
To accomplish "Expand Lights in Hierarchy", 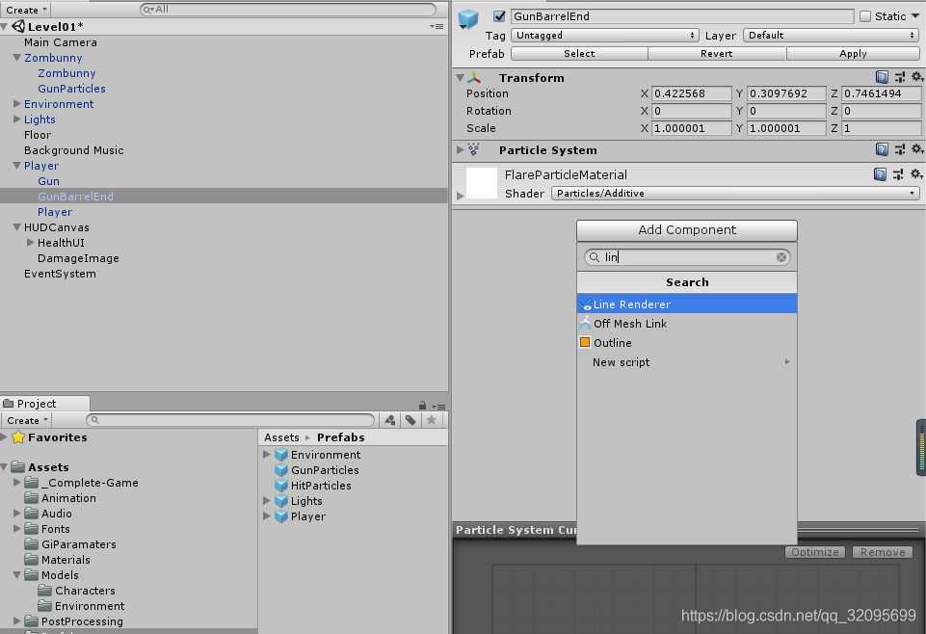I will [x=16, y=119].
